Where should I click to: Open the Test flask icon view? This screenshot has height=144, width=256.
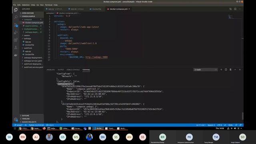16,48
